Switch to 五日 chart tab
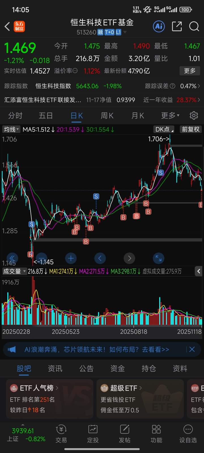 [x=46, y=116]
